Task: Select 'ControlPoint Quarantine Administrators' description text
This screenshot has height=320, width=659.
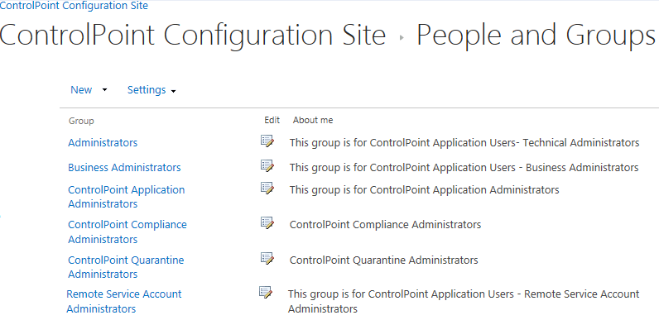Action: 383,260
